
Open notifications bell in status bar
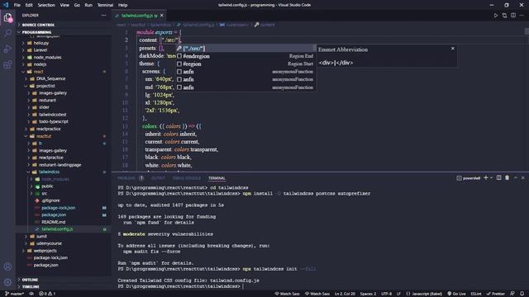click(522, 294)
